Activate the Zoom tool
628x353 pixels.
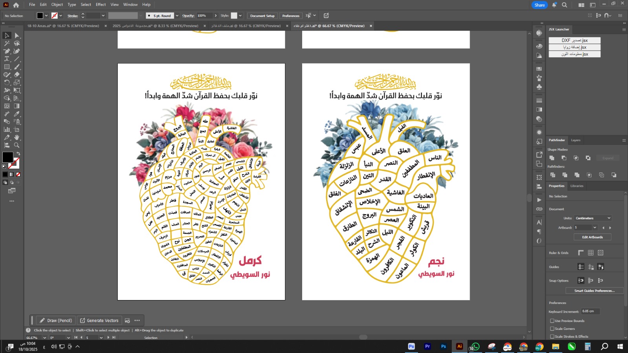click(x=17, y=145)
